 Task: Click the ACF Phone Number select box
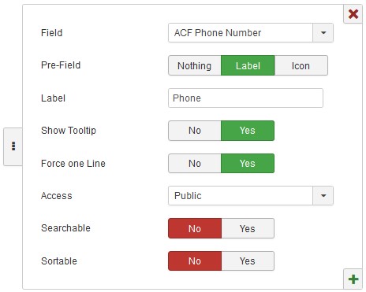251,33
